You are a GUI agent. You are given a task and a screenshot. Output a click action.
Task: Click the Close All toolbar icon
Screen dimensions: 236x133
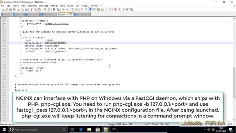tap(22, 9)
